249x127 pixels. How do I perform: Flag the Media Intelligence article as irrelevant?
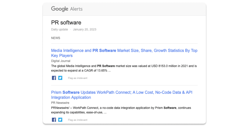point(77,78)
